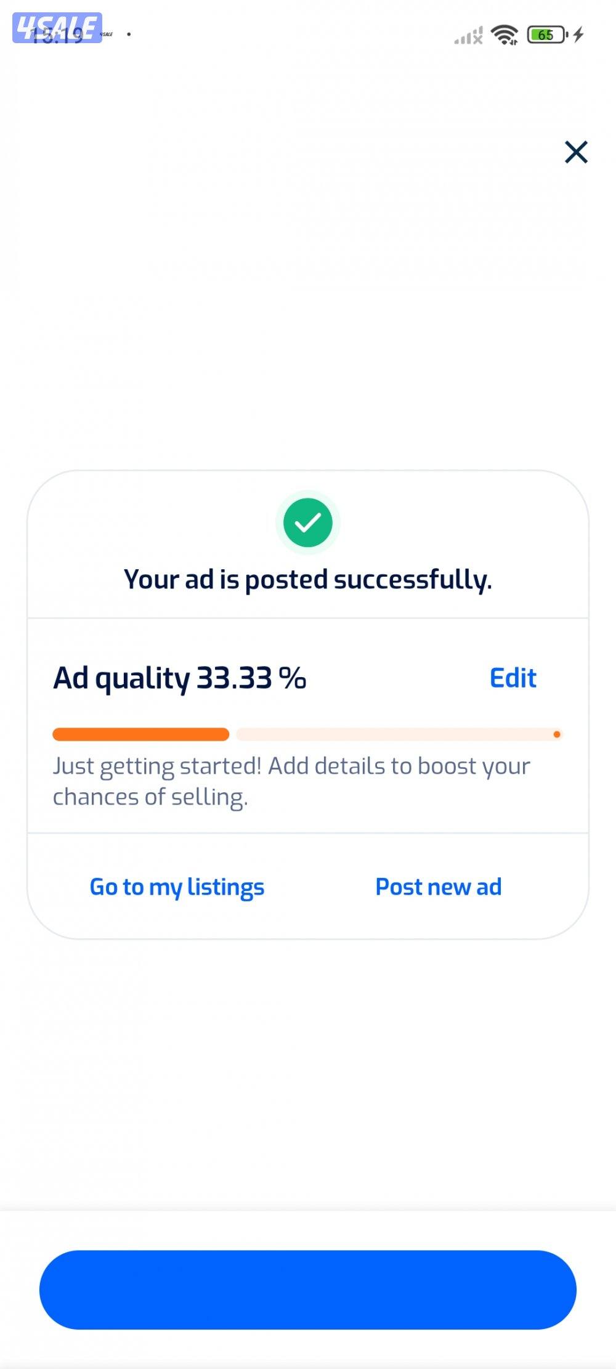Close the success screen with the X
Viewport: 616px width, 1369px height.
(x=576, y=152)
